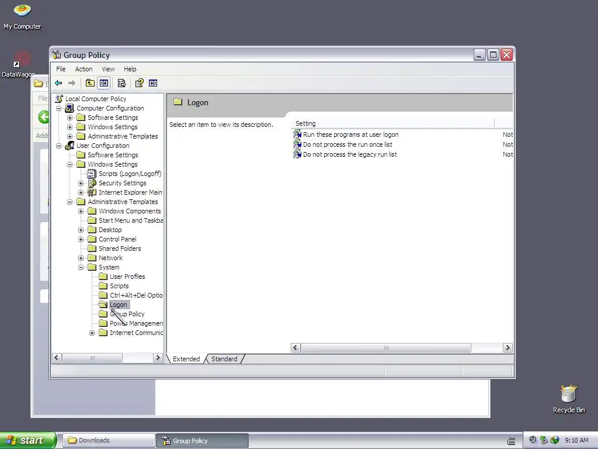Switch to the Standard tab

[224, 359]
